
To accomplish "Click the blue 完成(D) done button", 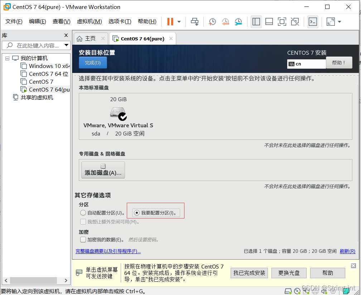I will coord(93,63).
